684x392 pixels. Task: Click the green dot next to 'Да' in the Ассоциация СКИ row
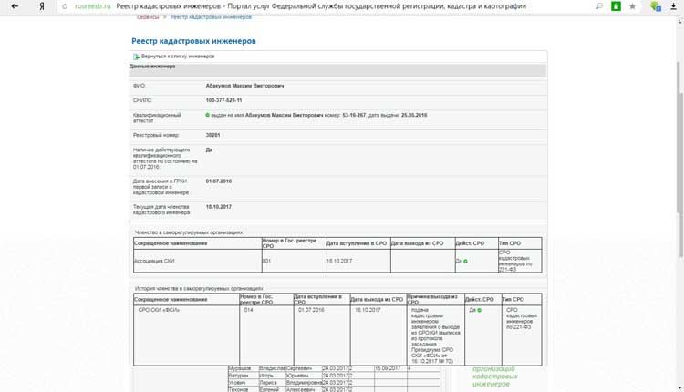click(x=465, y=262)
